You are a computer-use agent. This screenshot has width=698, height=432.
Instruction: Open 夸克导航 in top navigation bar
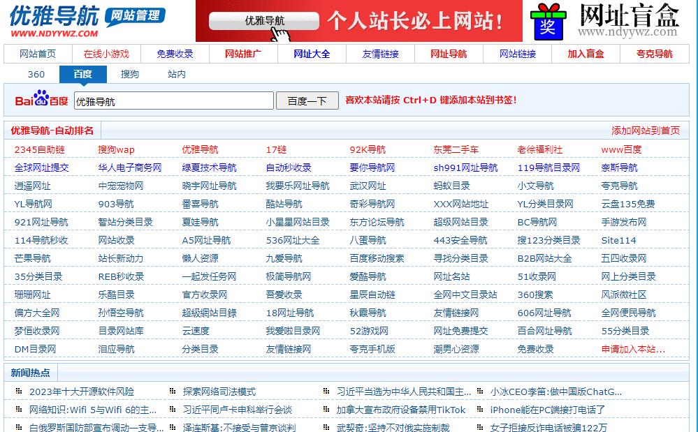coord(655,54)
